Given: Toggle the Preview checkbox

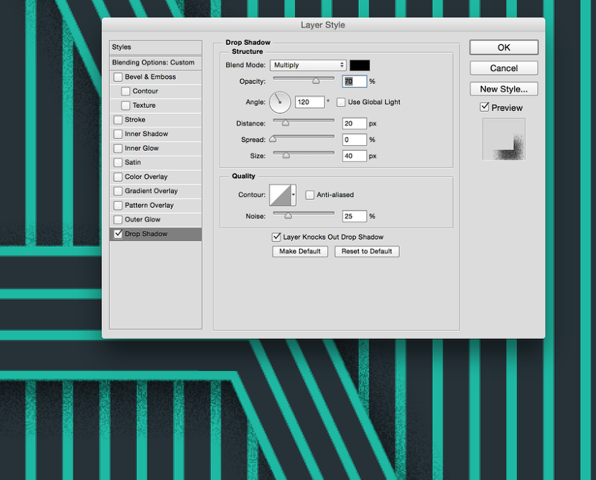Looking at the screenshot, I should 485,107.
